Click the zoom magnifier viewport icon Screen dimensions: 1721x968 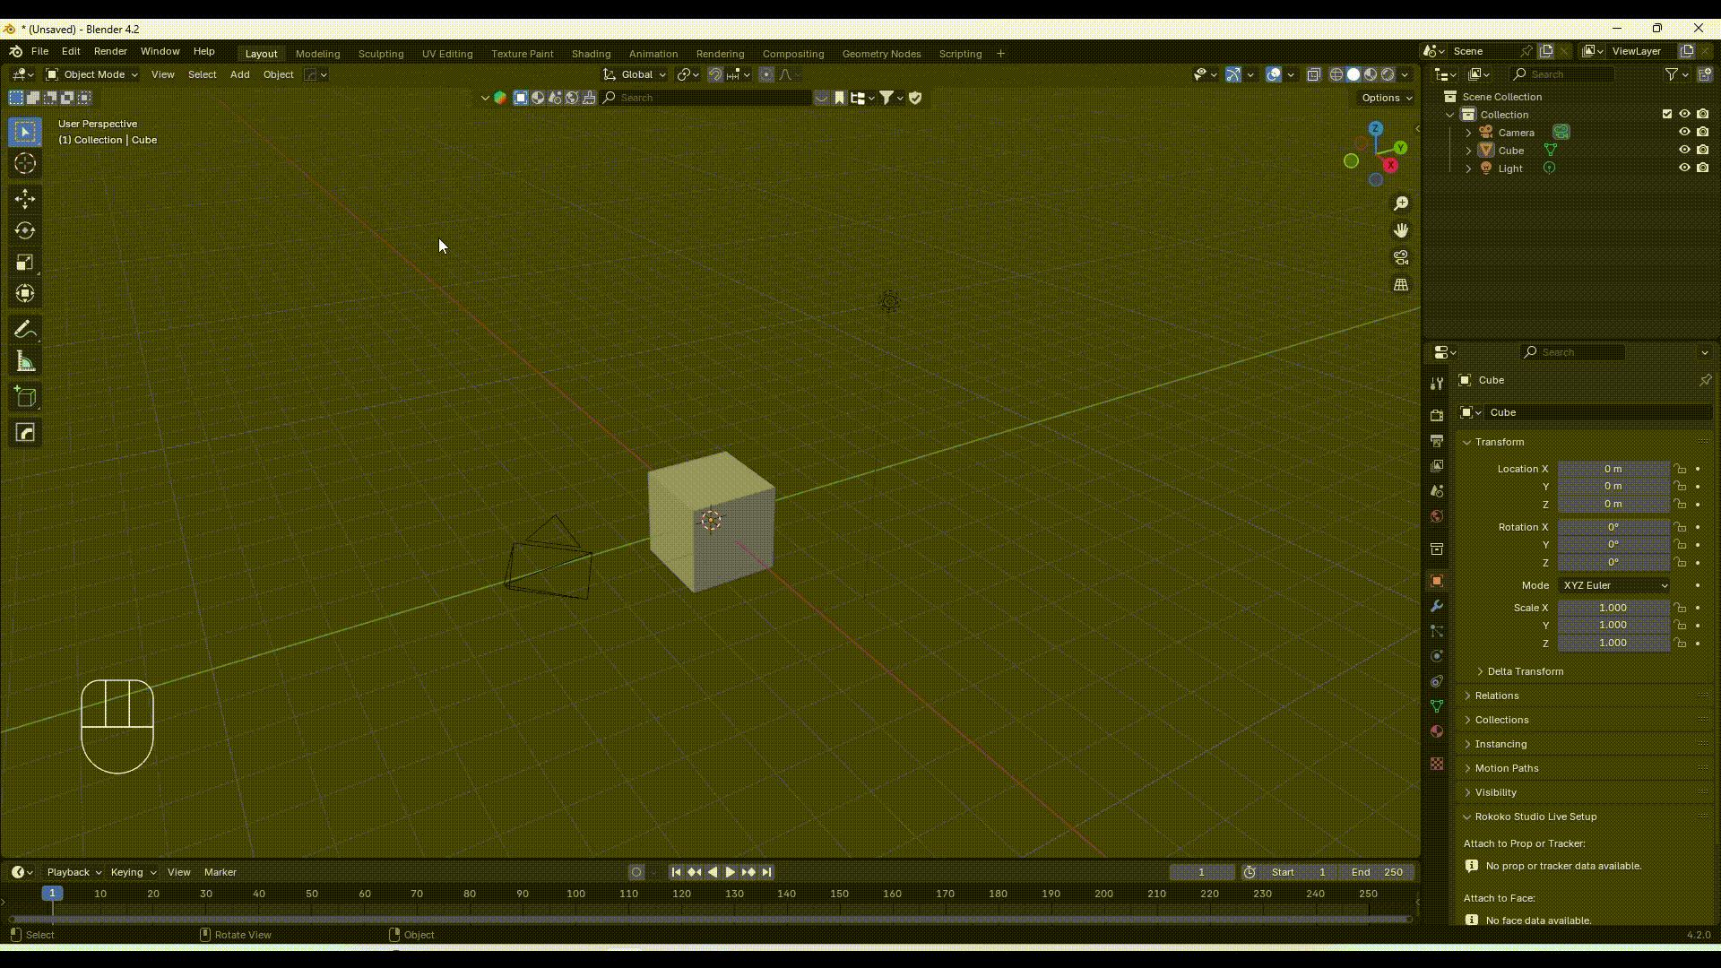click(1401, 203)
